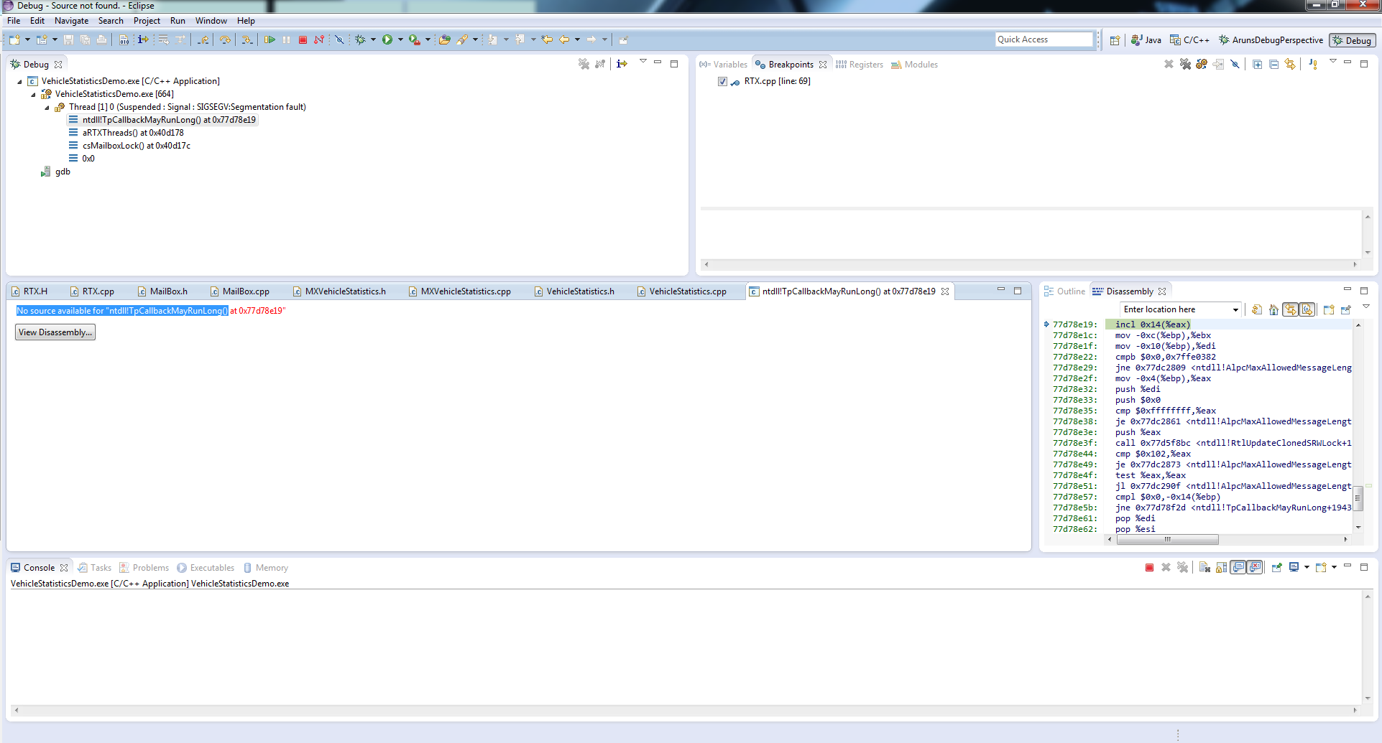Screen dimensions: 1382x743
Task: Click Remove All Breakpoints icon in Breakpoints view
Action: (1185, 64)
